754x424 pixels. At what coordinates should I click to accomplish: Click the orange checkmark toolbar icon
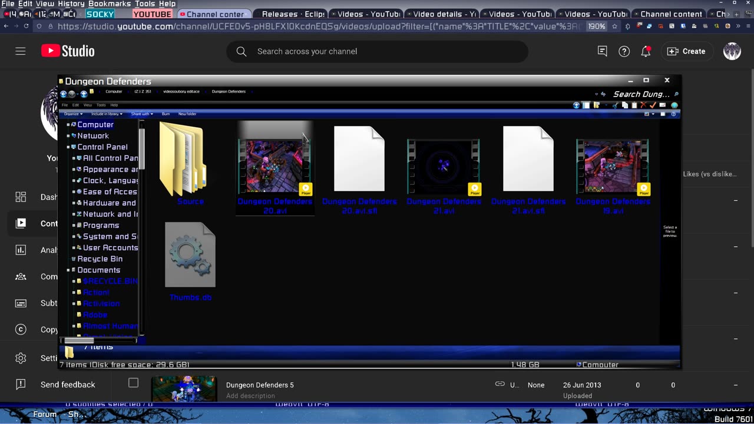(x=653, y=105)
